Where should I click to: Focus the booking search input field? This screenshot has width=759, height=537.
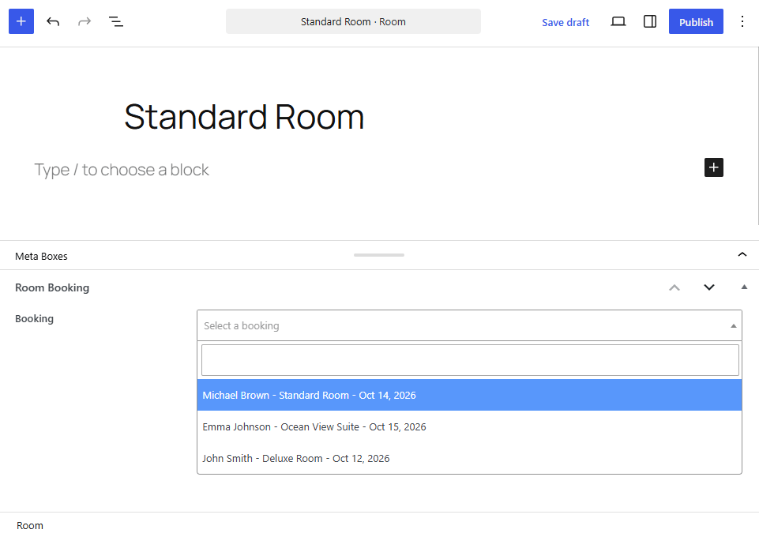[470, 360]
